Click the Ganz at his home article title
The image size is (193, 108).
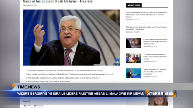(x=58, y=1)
